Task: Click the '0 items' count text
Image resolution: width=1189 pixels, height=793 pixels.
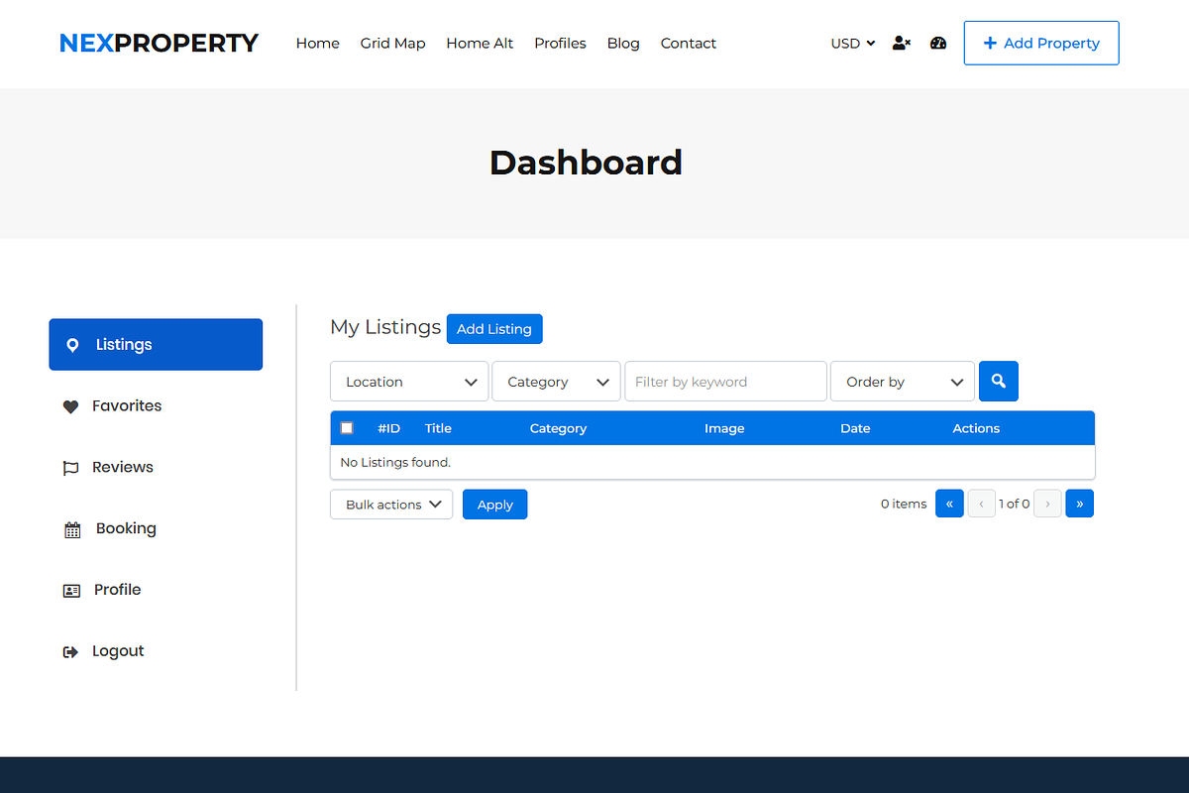Action: coord(904,504)
